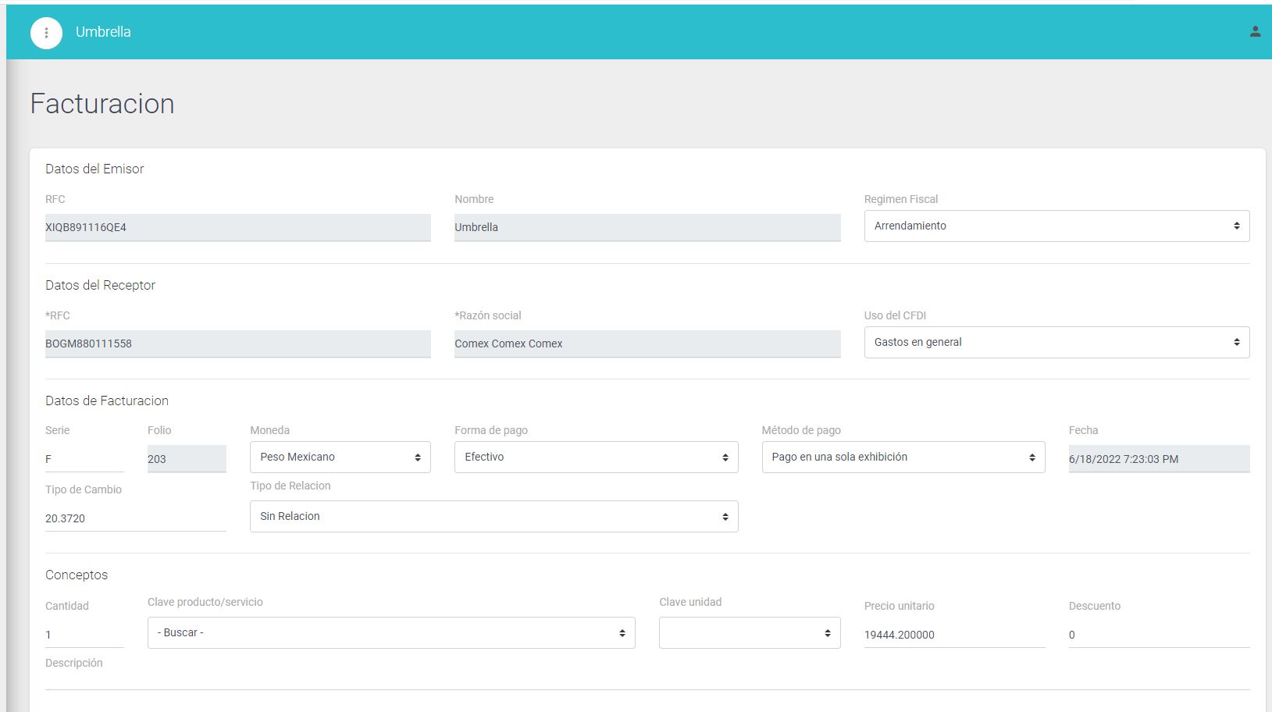This screenshot has width=1272, height=712.
Task: Click the Precio unitario field 19444.200000
Action: pos(954,635)
